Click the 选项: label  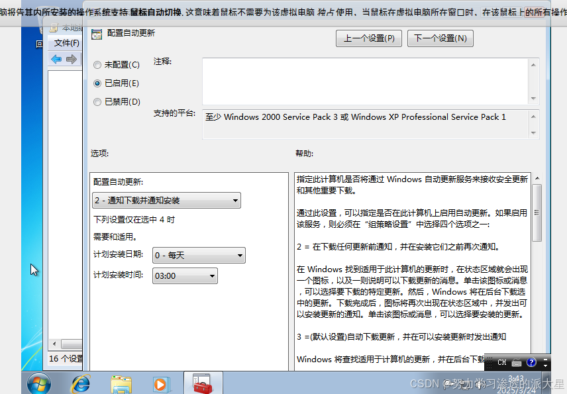(99, 153)
